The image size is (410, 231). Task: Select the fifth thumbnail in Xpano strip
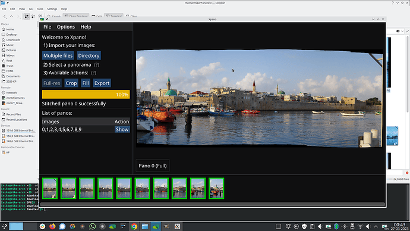click(124, 188)
